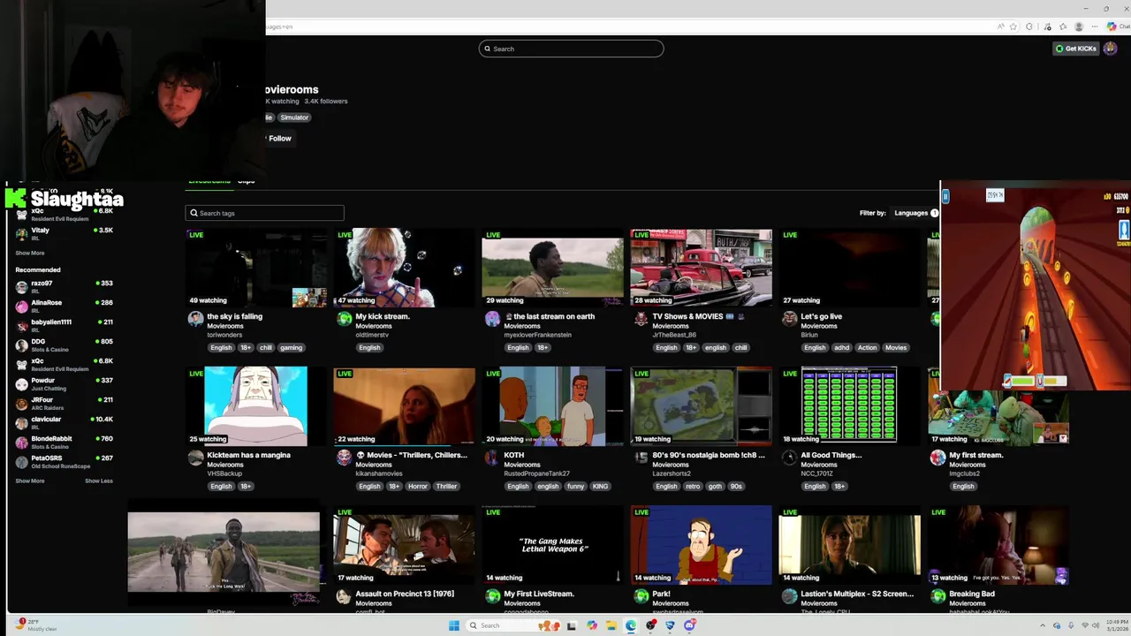Click the main Kick search field
The width and height of the screenshot is (1131, 636).
[571, 49]
